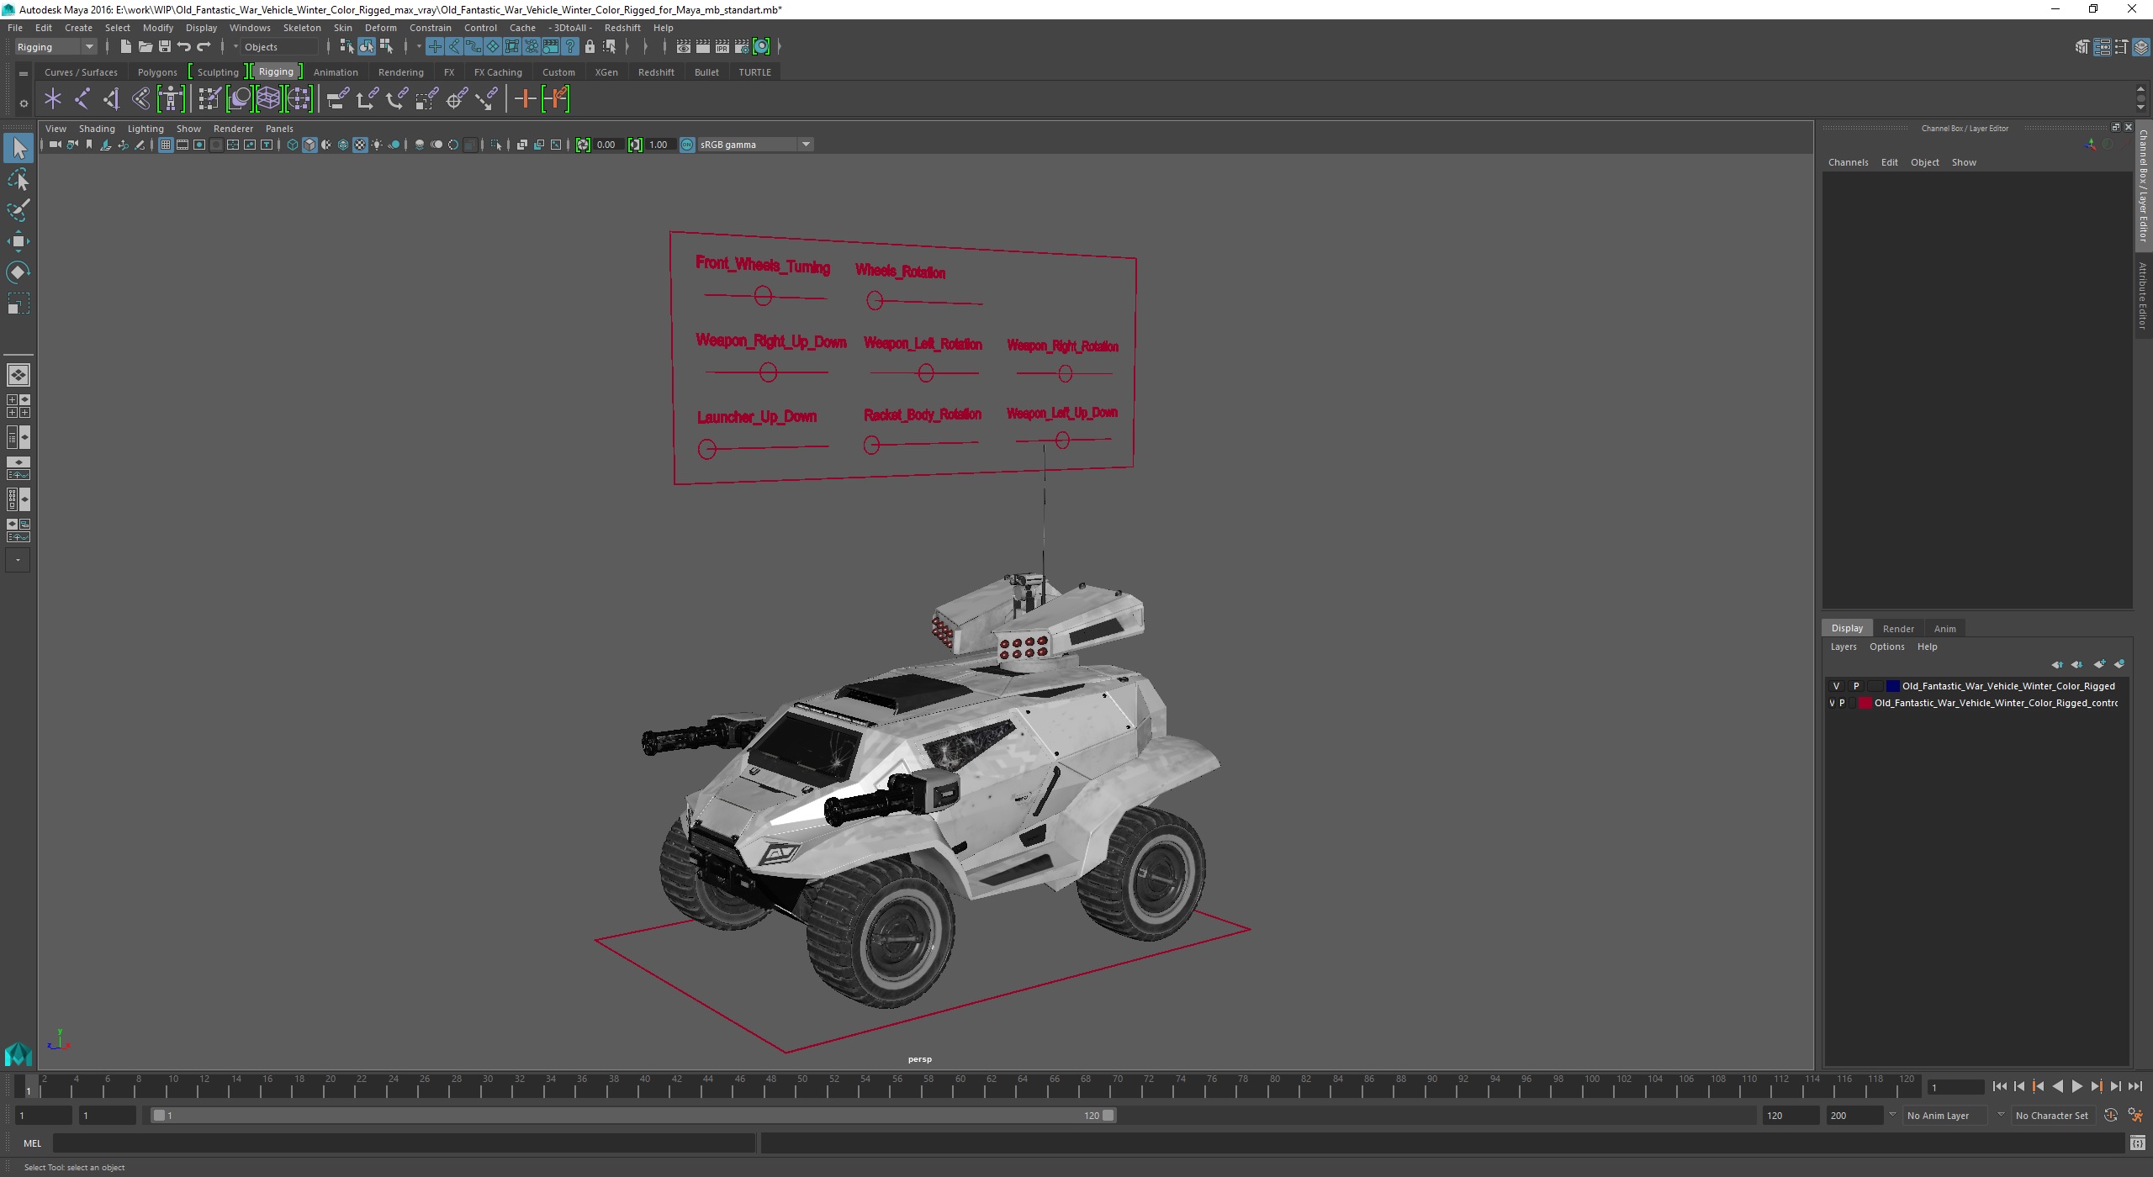
Task: Open the shelf options menu button
Action: click(x=24, y=103)
